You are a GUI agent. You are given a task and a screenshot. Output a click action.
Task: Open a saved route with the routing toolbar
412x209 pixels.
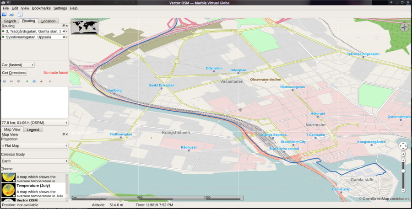[x=4, y=81]
